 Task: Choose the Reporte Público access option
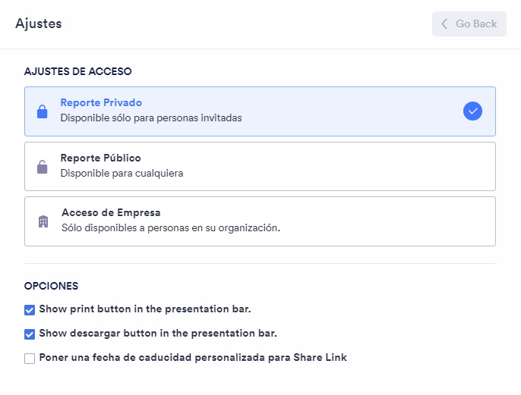click(x=260, y=166)
